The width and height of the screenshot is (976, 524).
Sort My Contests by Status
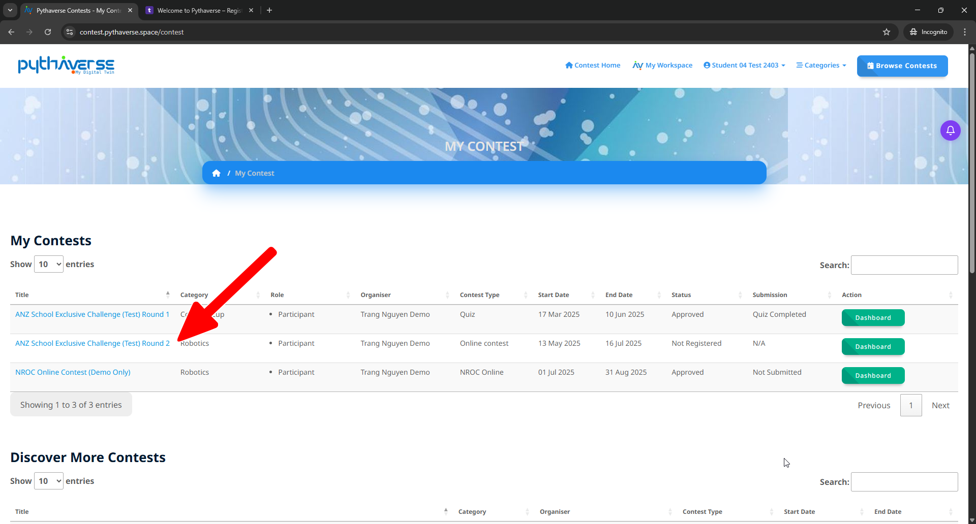pos(707,294)
